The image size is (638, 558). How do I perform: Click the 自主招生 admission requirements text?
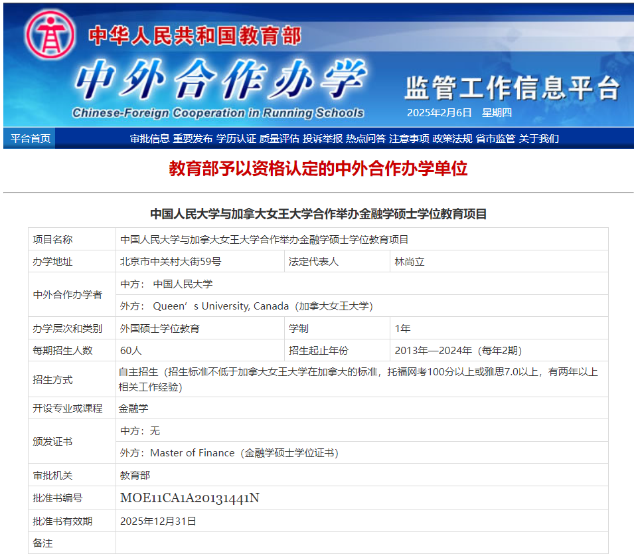click(358, 379)
